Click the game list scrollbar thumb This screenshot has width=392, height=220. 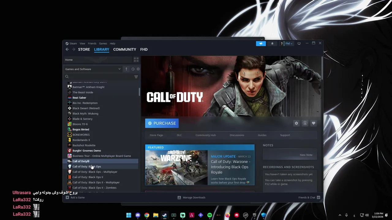(139, 92)
